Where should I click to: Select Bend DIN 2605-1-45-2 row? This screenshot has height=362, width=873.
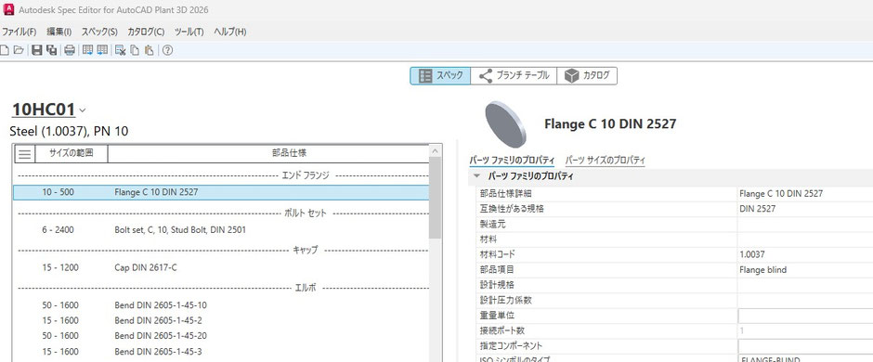tap(221, 321)
